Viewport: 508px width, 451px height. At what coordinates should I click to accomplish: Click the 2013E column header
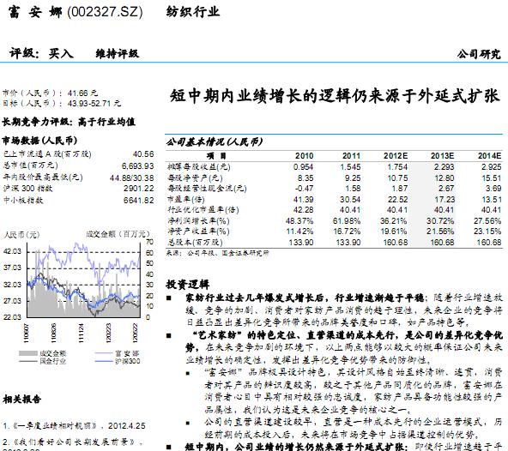[x=443, y=156]
